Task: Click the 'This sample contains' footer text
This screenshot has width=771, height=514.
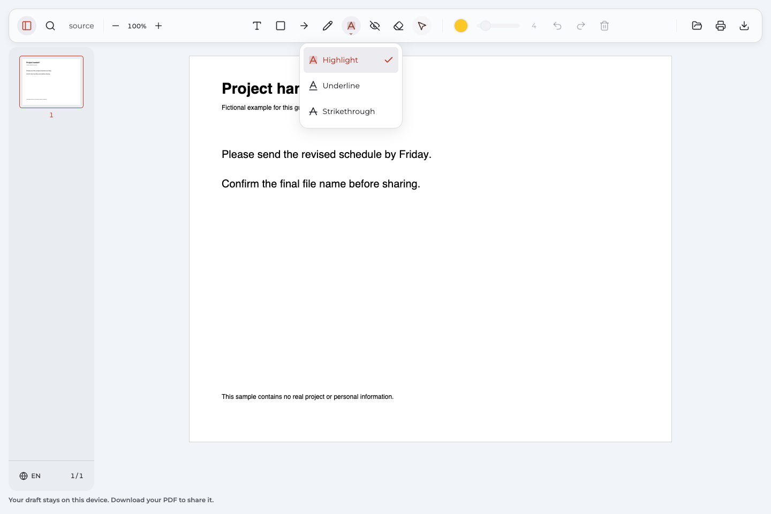Action: coord(307,397)
